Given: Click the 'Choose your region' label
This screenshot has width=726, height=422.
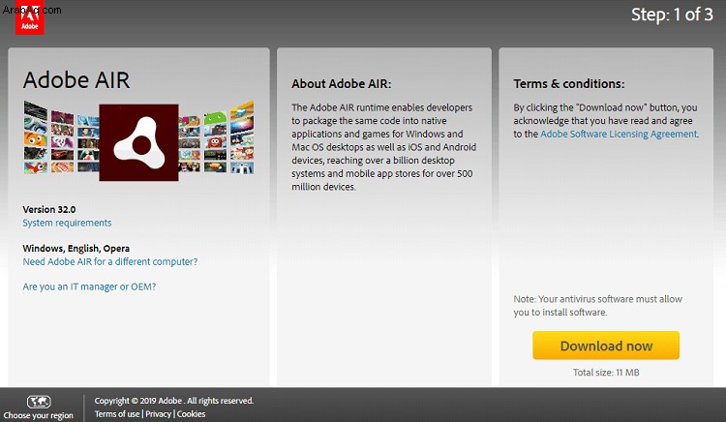Looking at the screenshot, I should (x=39, y=415).
